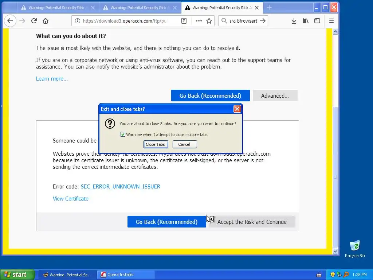Go to the Home page icon
Image resolution: width=373 pixels, height=280 pixels.
[x=46, y=21]
